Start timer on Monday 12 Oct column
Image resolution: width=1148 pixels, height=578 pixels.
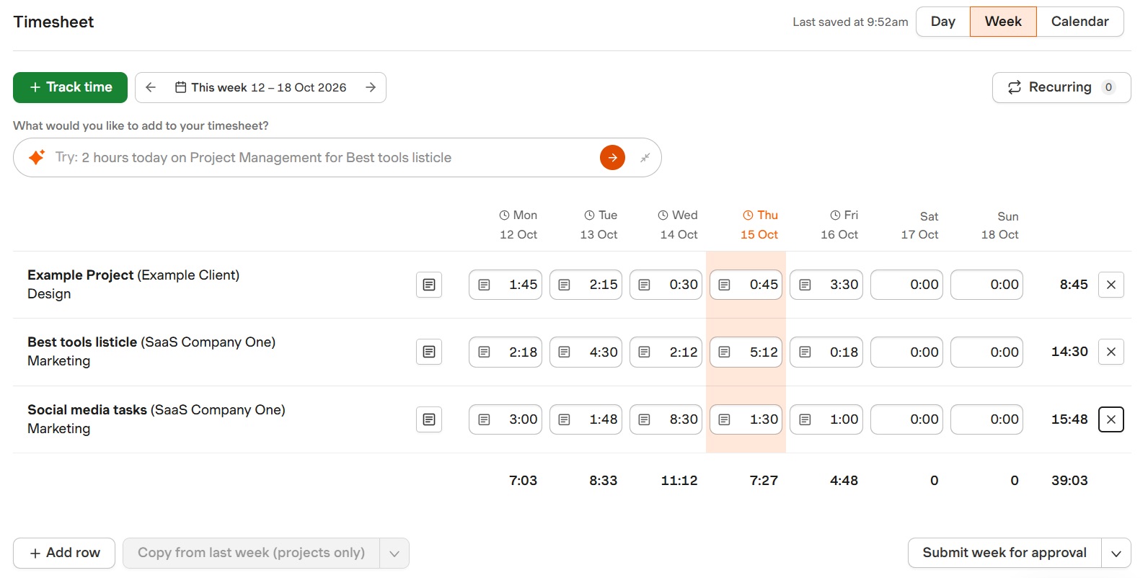pos(505,215)
